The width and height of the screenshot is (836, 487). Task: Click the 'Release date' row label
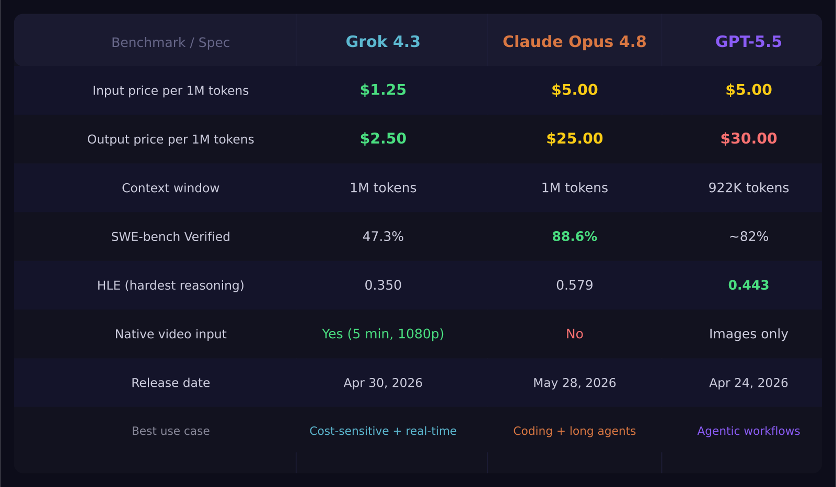(170, 383)
